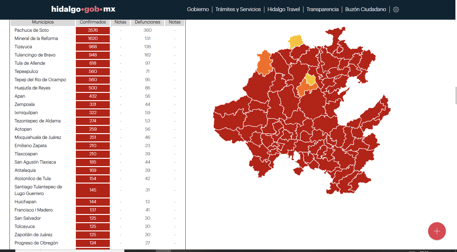This screenshot has height=252, width=457.
Task: Select the yellow municipality at map top
Action: [x=295, y=41]
